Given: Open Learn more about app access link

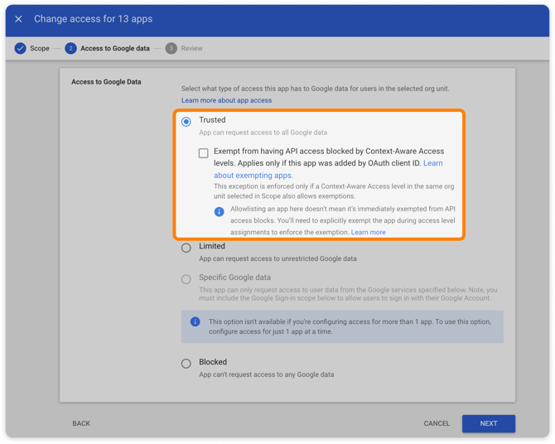Looking at the screenshot, I should click(226, 100).
